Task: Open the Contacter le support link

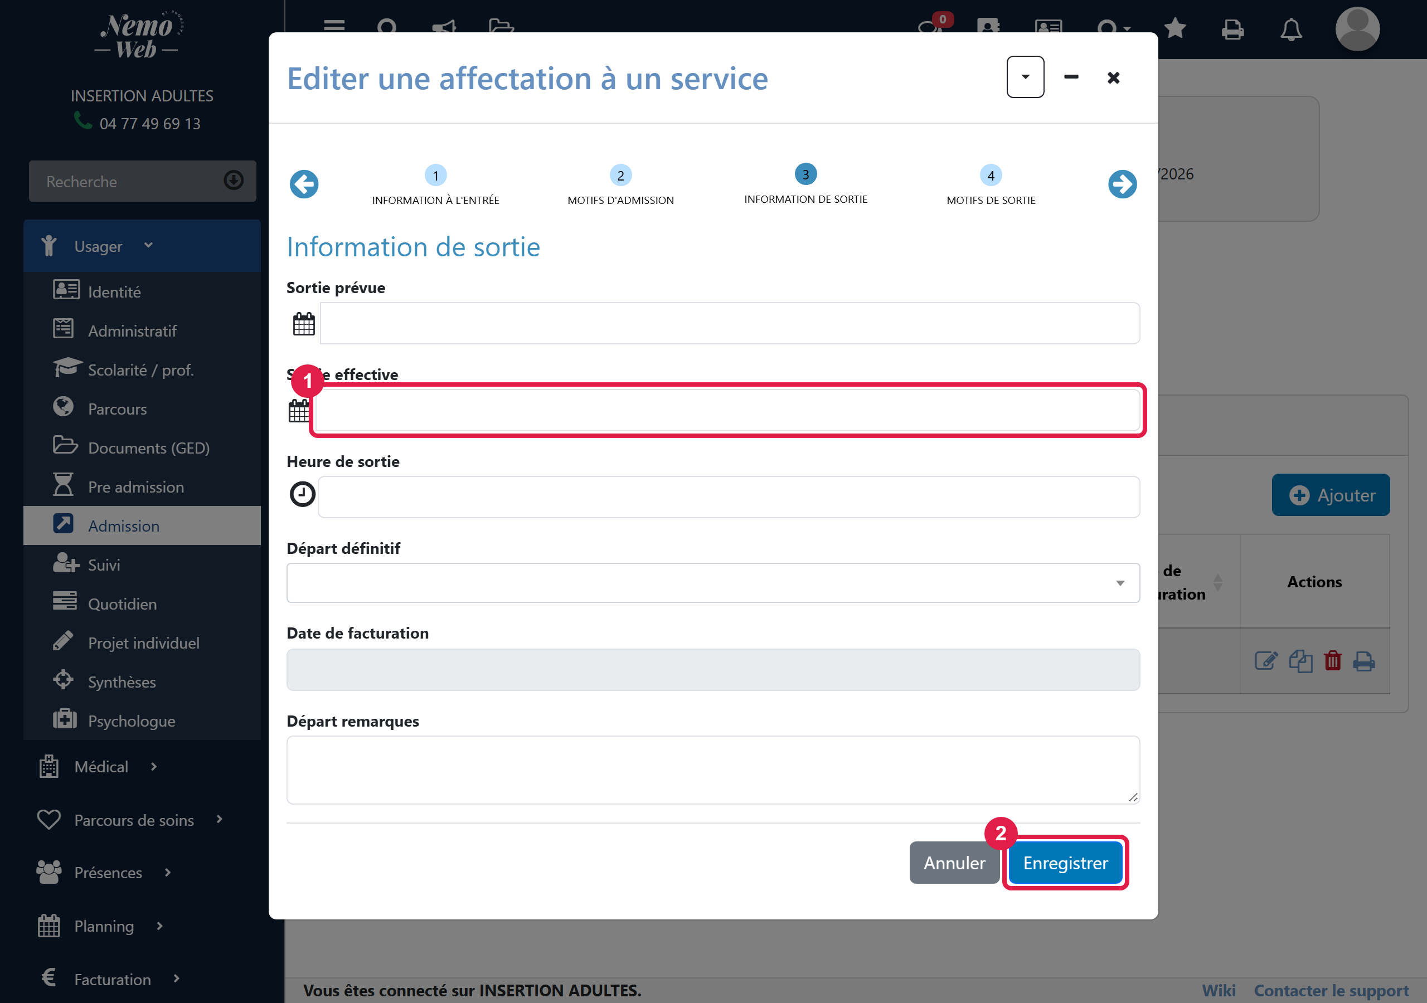Action: tap(1331, 990)
